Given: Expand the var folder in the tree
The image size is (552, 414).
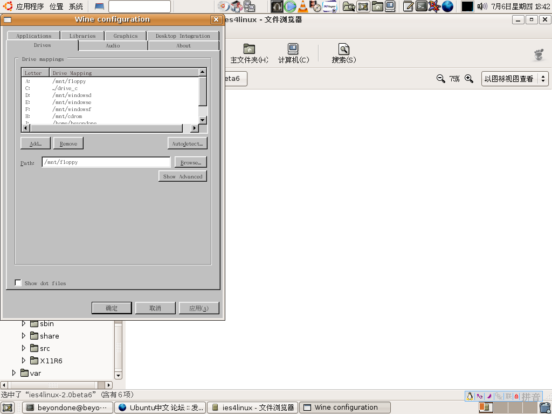Looking at the screenshot, I should [x=14, y=373].
